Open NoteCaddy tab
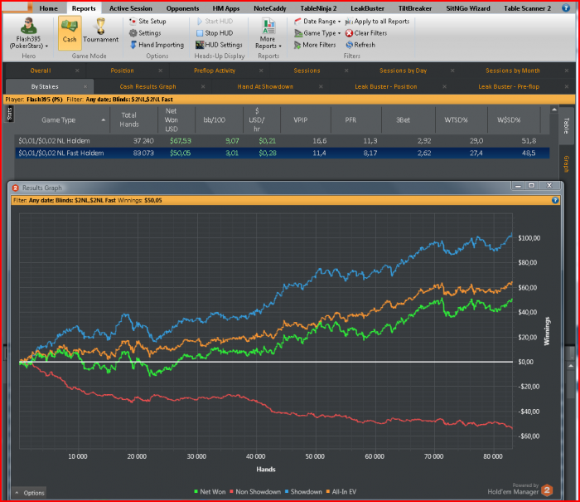Image resolution: width=580 pixels, height=502 pixels. pos(269,8)
